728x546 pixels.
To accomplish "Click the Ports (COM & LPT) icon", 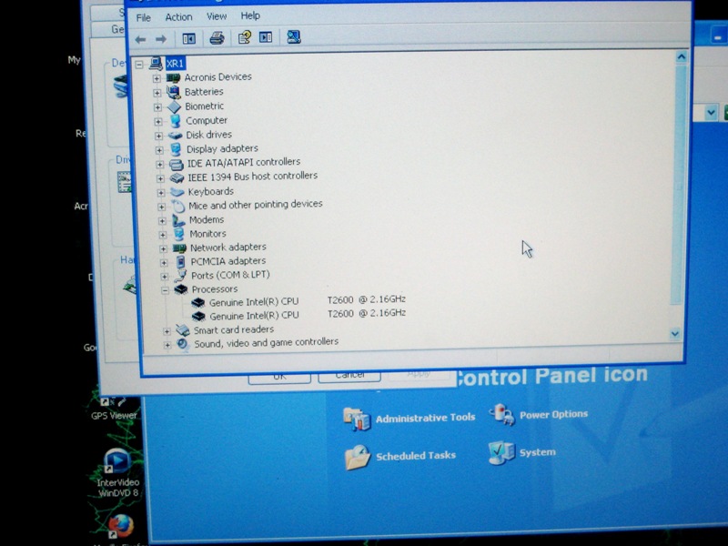I will coord(180,276).
